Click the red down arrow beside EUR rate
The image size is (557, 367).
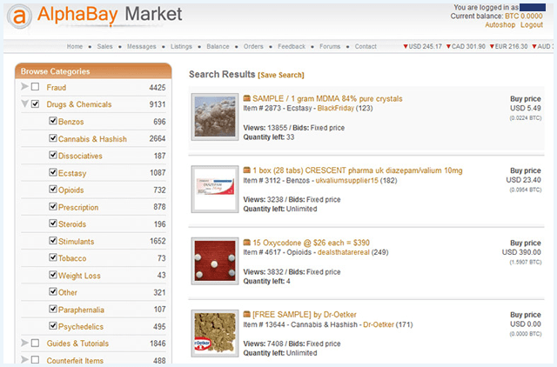click(492, 46)
